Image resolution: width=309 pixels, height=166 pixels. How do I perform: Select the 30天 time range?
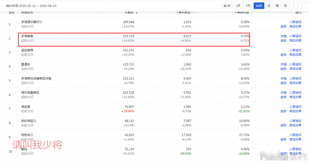coord(259,6)
